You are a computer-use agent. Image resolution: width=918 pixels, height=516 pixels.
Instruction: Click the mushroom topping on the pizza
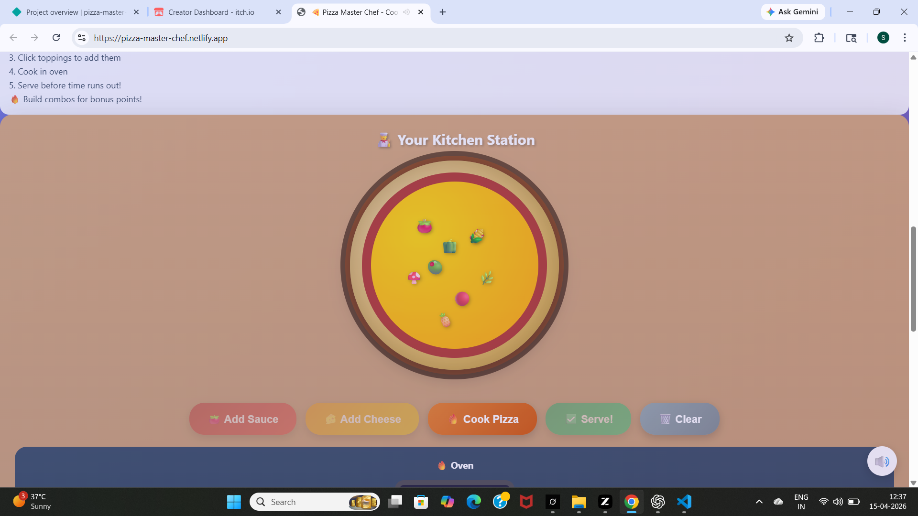[x=414, y=277]
